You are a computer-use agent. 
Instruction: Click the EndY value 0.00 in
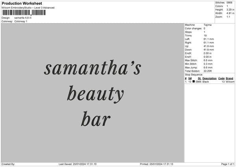(x=208, y=57)
